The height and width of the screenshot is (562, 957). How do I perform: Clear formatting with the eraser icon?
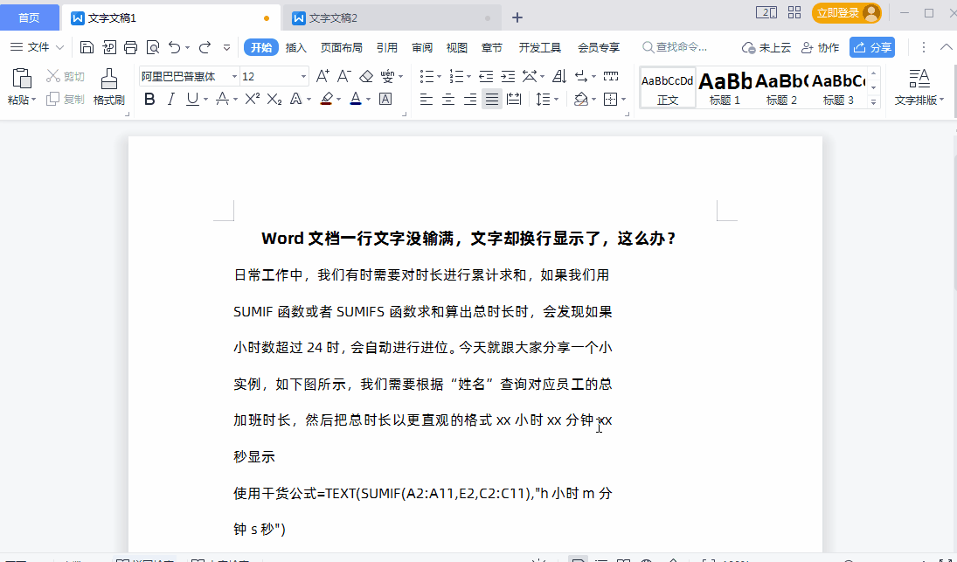tap(365, 76)
